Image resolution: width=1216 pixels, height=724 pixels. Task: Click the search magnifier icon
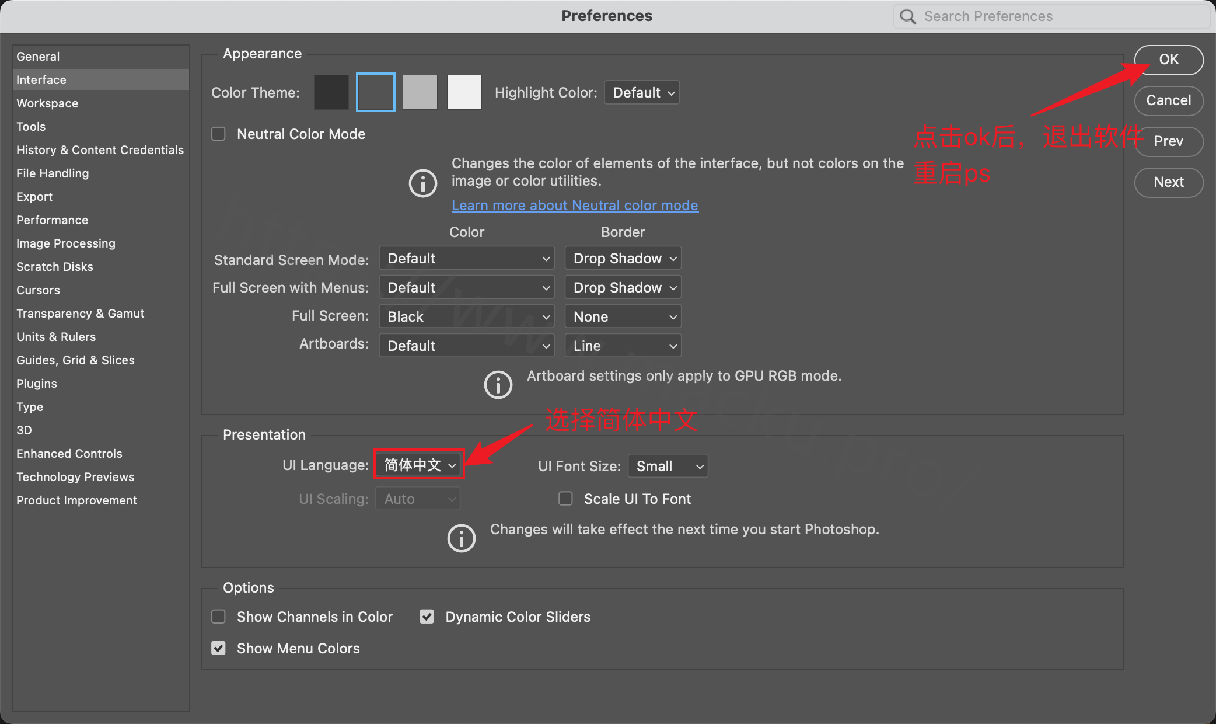click(908, 16)
